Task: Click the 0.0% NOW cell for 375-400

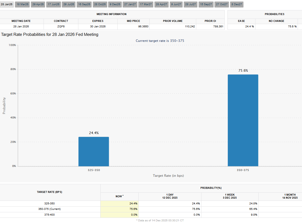Action: click(x=119, y=215)
